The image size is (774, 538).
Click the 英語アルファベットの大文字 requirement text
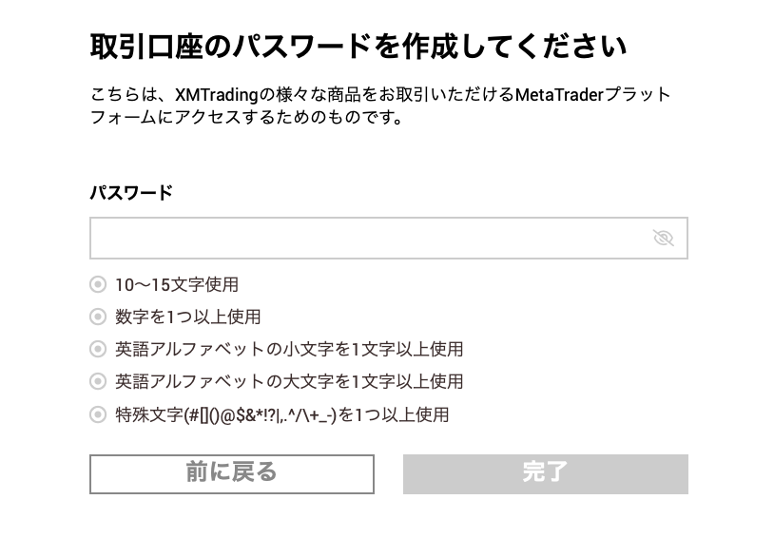pyautogui.click(x=289, y=381)
